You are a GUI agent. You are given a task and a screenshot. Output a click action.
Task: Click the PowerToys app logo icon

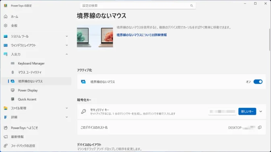tap(6, 6)
